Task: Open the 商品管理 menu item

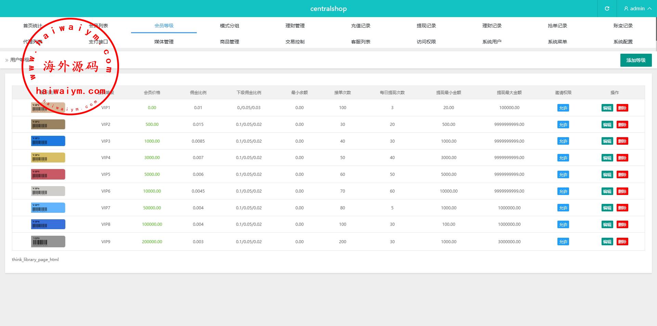Action: tap(229, 42)
